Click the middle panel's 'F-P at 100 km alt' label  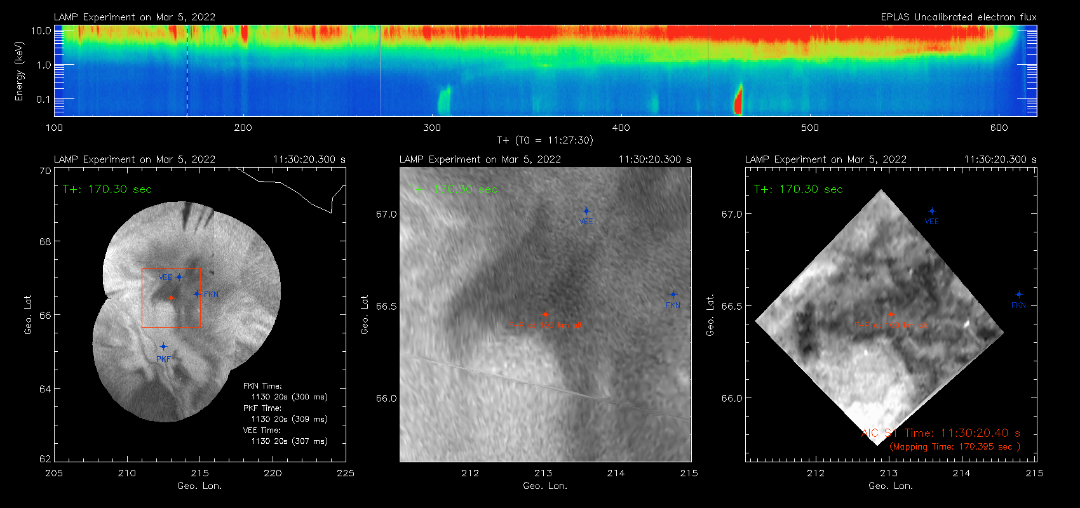point(545,325)
